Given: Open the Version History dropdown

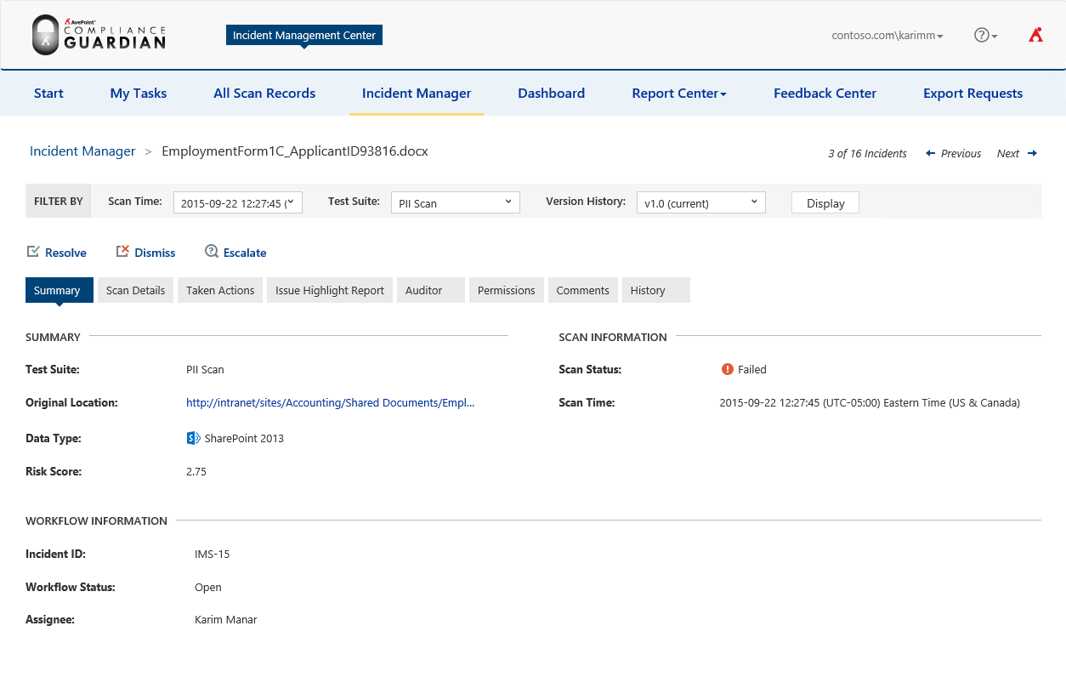Looking at the screenshot, I should (701, 202).
